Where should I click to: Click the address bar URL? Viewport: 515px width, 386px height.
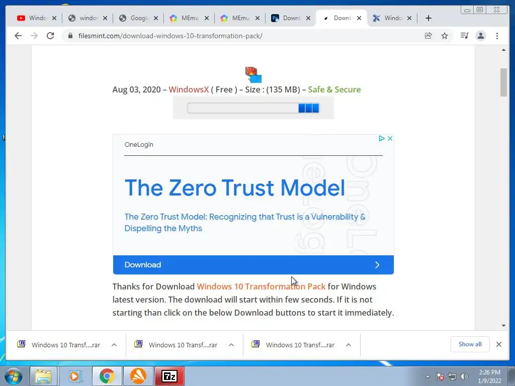tap(170, 36)
